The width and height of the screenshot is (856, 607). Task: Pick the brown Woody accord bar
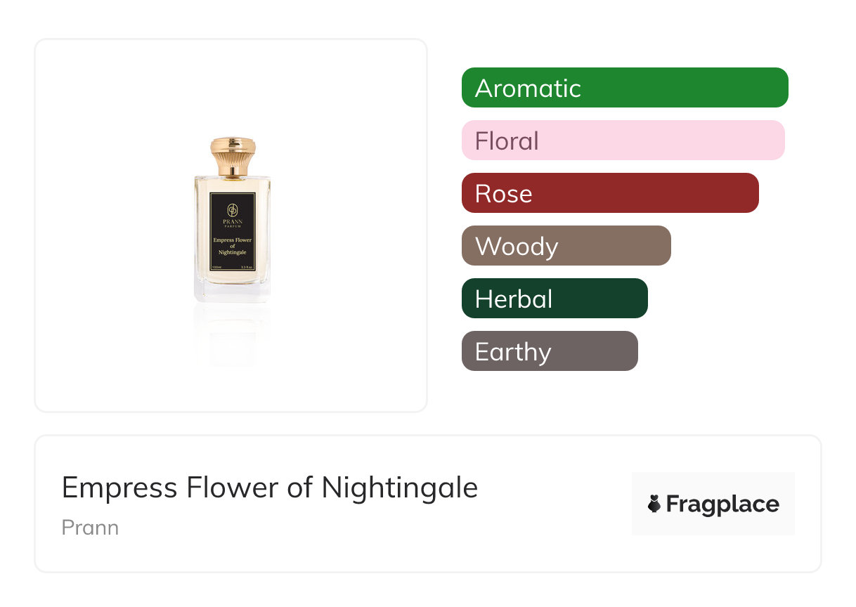[x=566, y=246]
